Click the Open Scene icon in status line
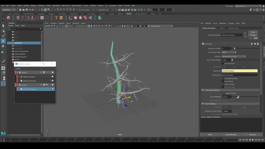 point(24,10)
